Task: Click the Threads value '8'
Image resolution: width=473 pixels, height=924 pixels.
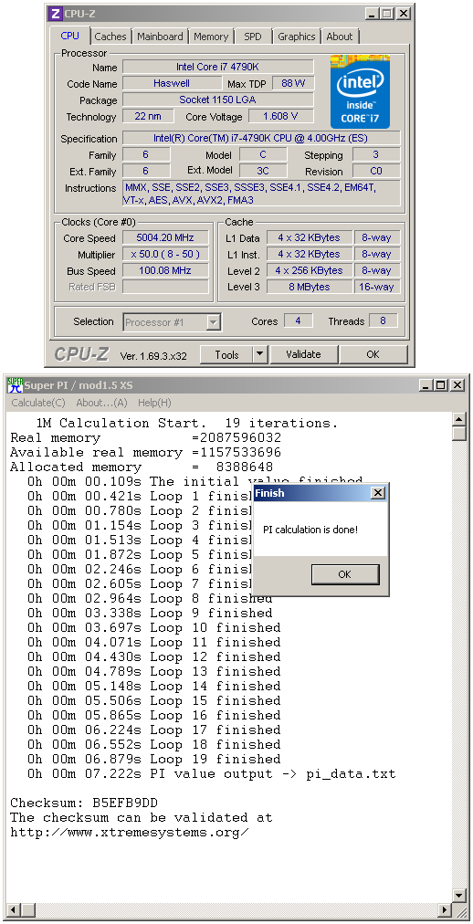Action: tap(384, 321)
